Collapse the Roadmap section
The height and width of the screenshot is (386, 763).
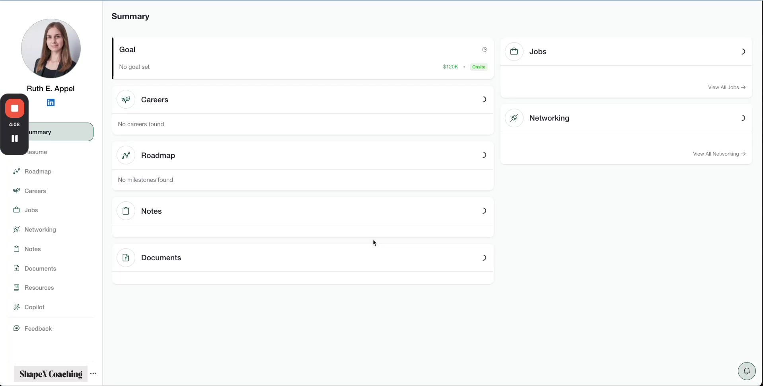pyautogui.click(x=484, y=155)
